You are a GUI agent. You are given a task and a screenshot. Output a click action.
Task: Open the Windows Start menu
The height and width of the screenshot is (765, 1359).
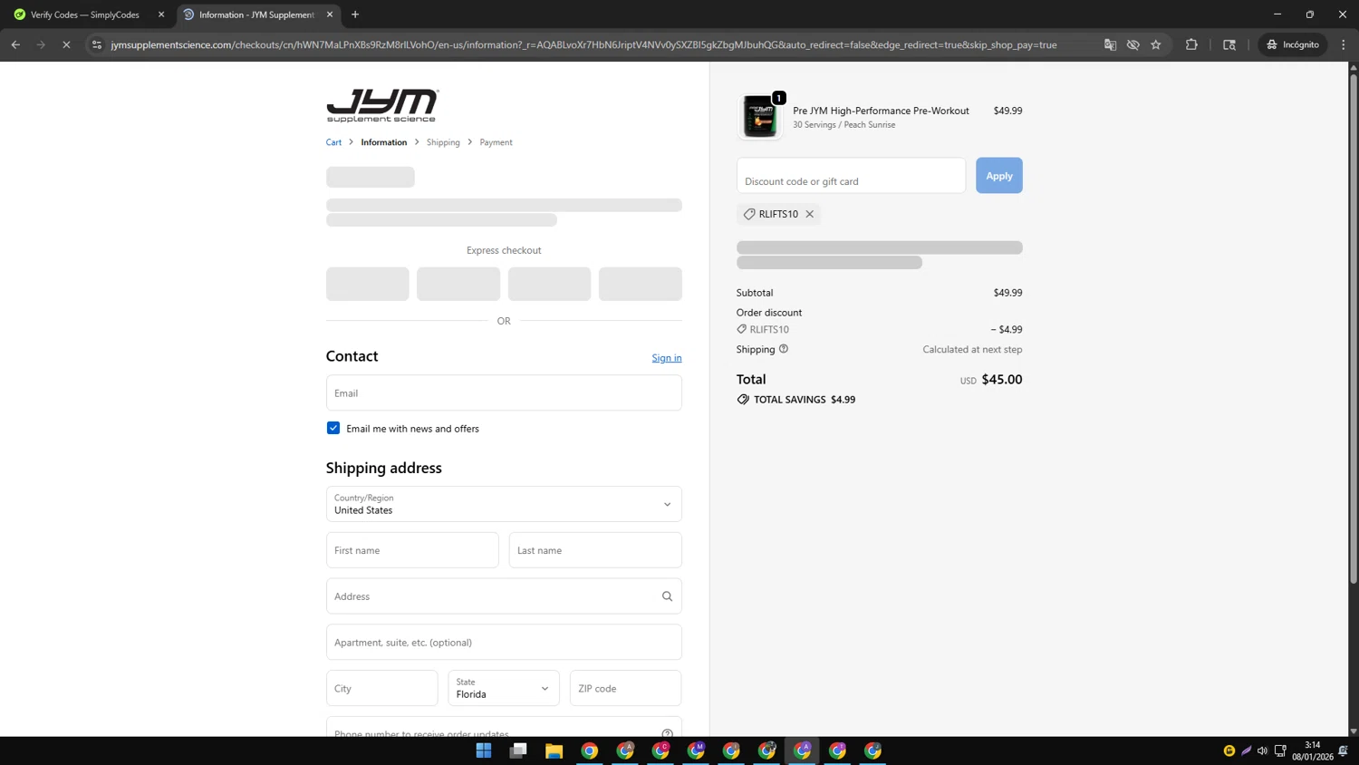tap(484, 750)
